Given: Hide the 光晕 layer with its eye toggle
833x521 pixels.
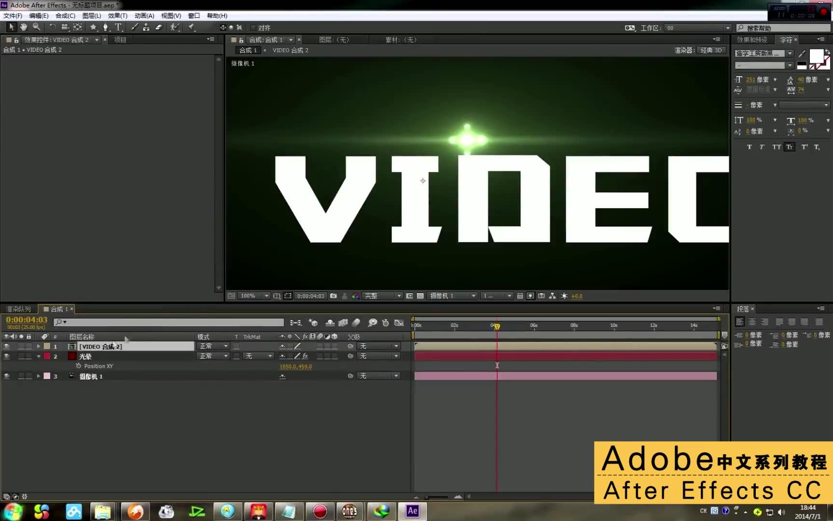Looking at the screenshot, I should pos(6,356).
